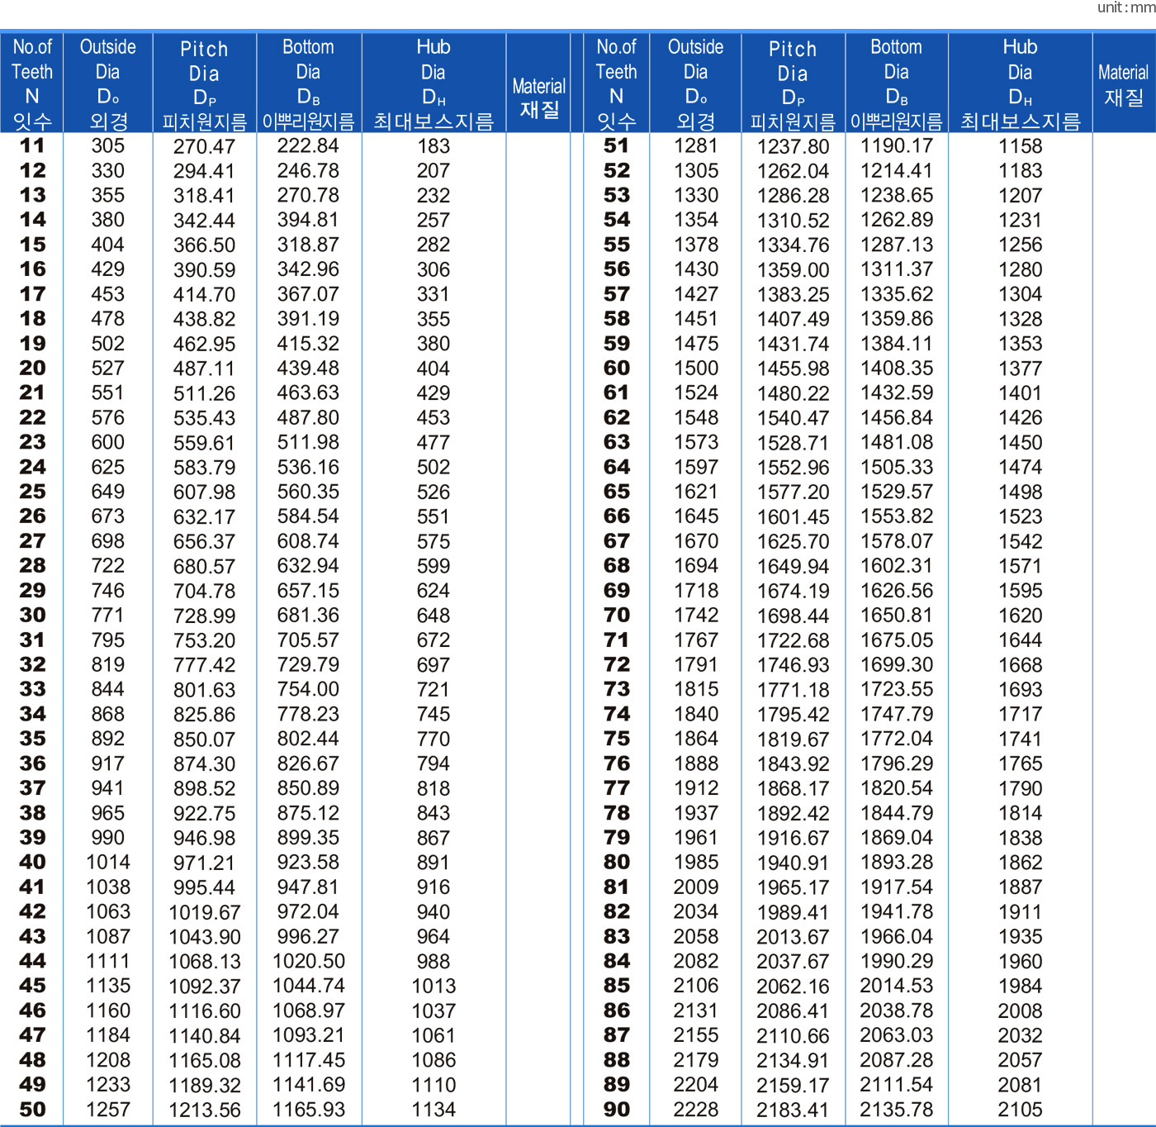This screenshot has width=1156, height=1127.
Task: Click the left table's 'No.of Teeth N 잇수' header
Action: tap(32, 83)
